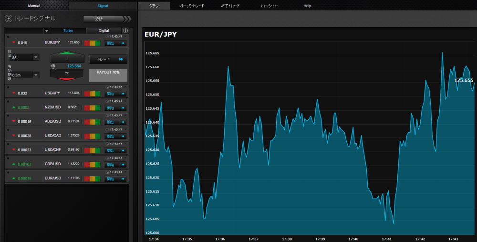
Task: Click the clock icon on USD/CAD row
Action: tap(107, 129)
